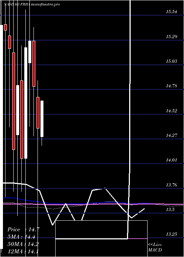Click the 13.25 price axis label

point(171,234)
